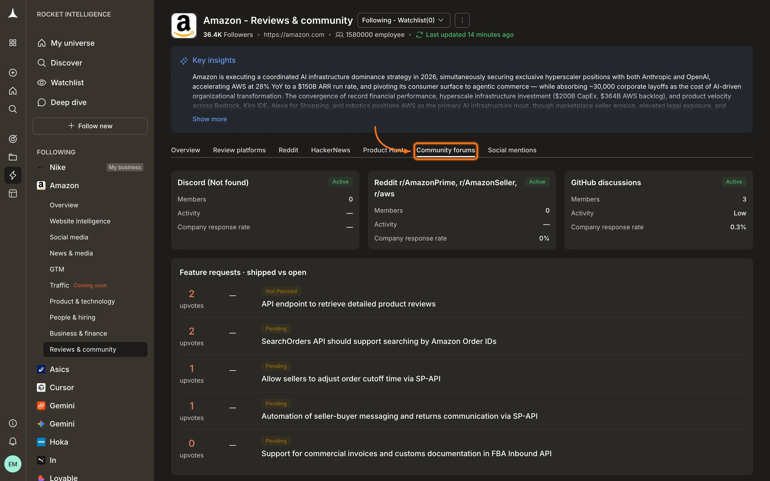Click the employees people icon in header
The image size is (770, 481).
point(339,35)
